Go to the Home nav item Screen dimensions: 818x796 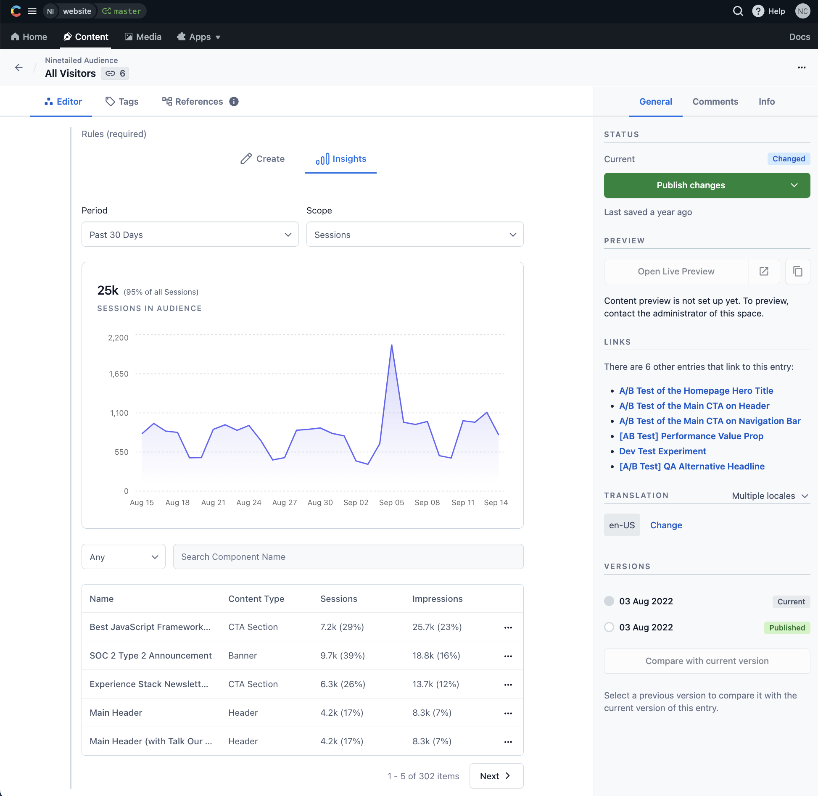tap(29, 37)
